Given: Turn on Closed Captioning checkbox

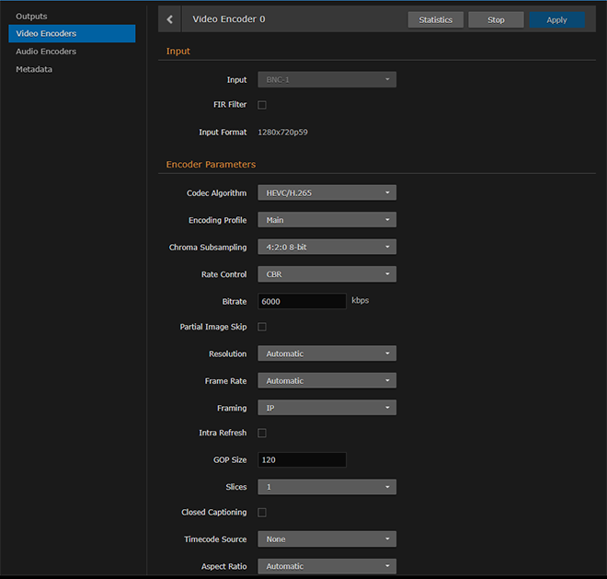Looking at the screenshot, I should point(262,513).
